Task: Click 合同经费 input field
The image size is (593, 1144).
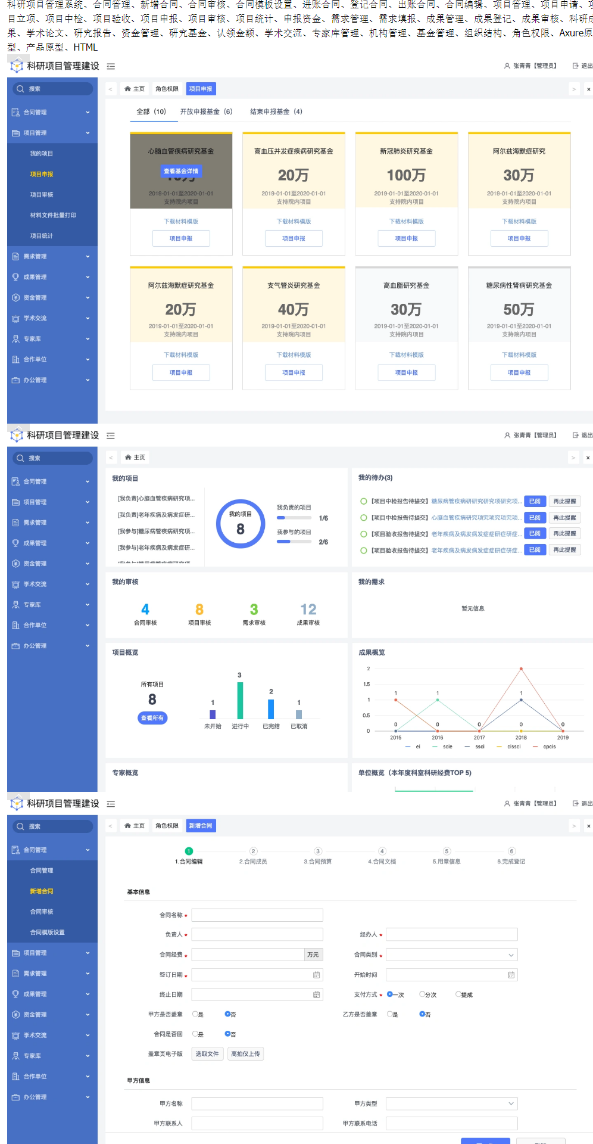Action: tap(248, 955)
